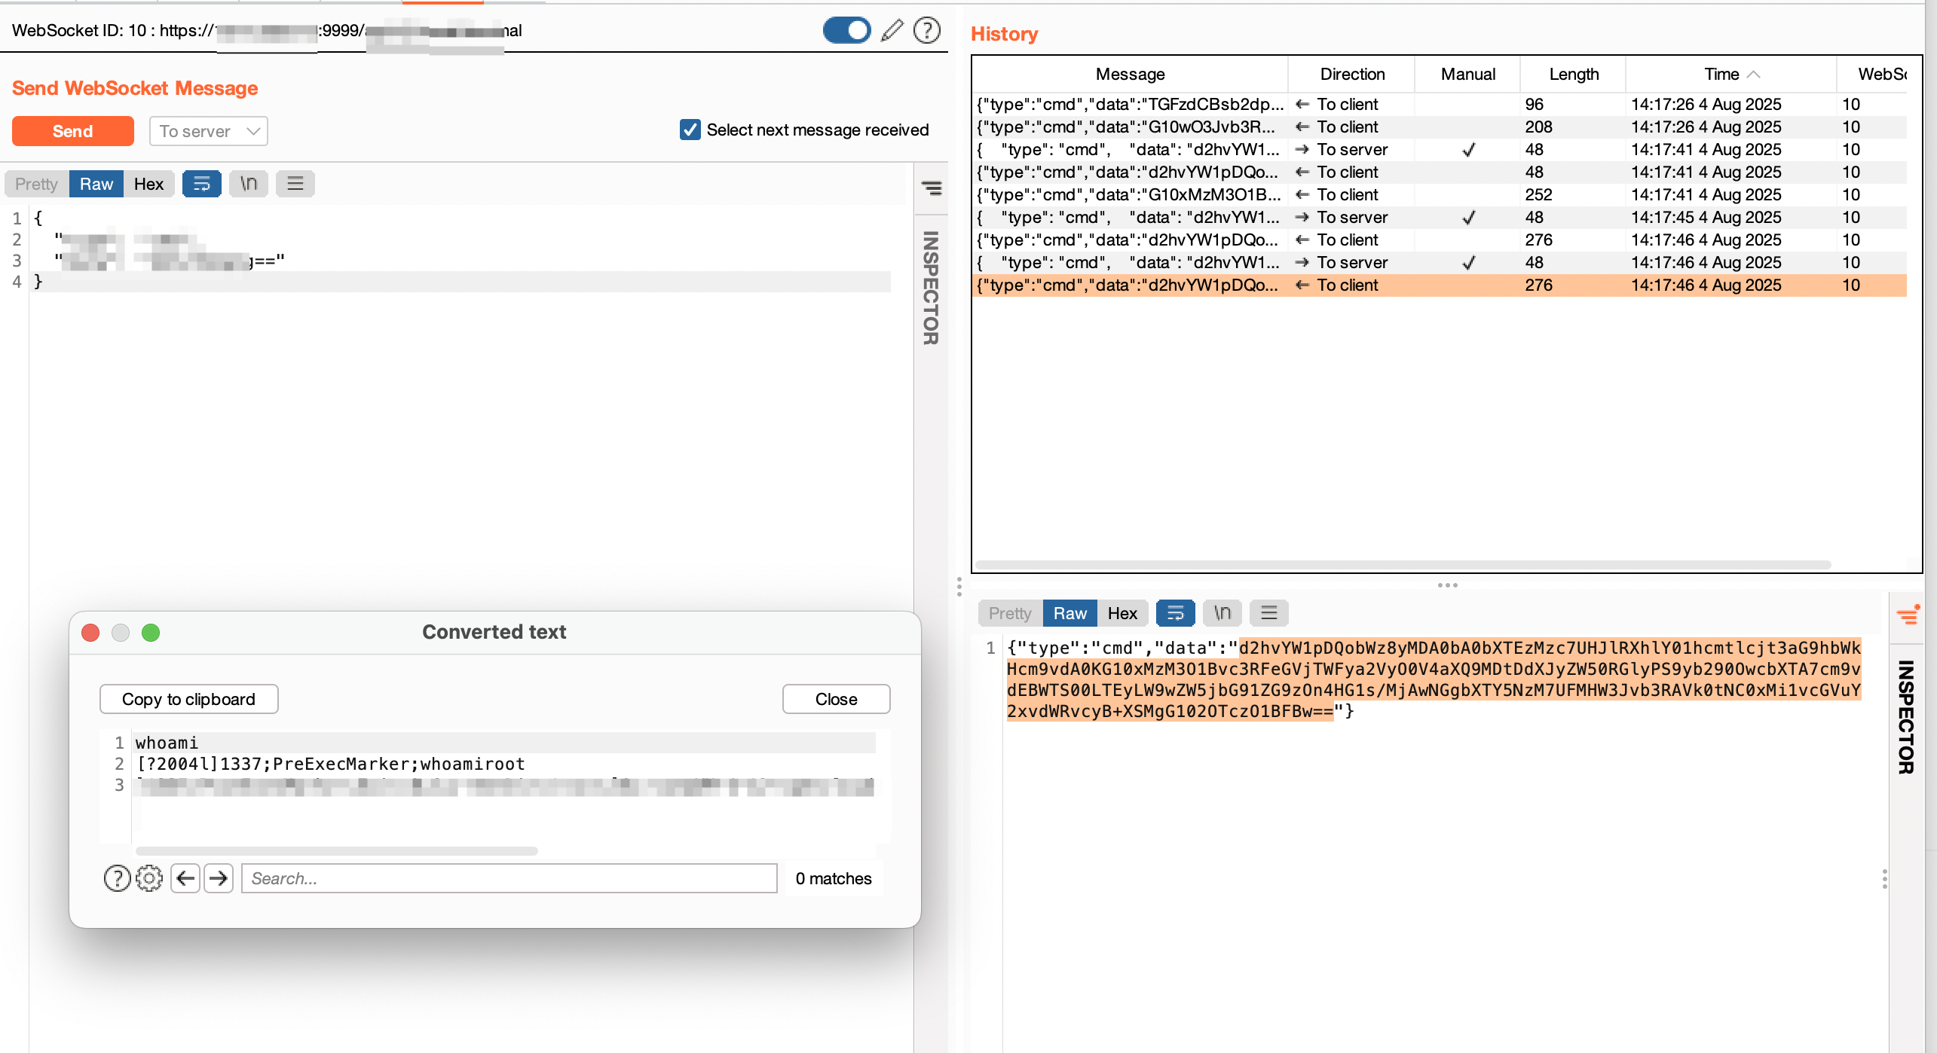Open the help icon beside pencil

[x=926, y=30]
